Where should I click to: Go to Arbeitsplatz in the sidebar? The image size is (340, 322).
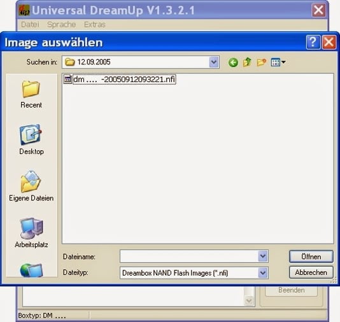tap(31, 233)
